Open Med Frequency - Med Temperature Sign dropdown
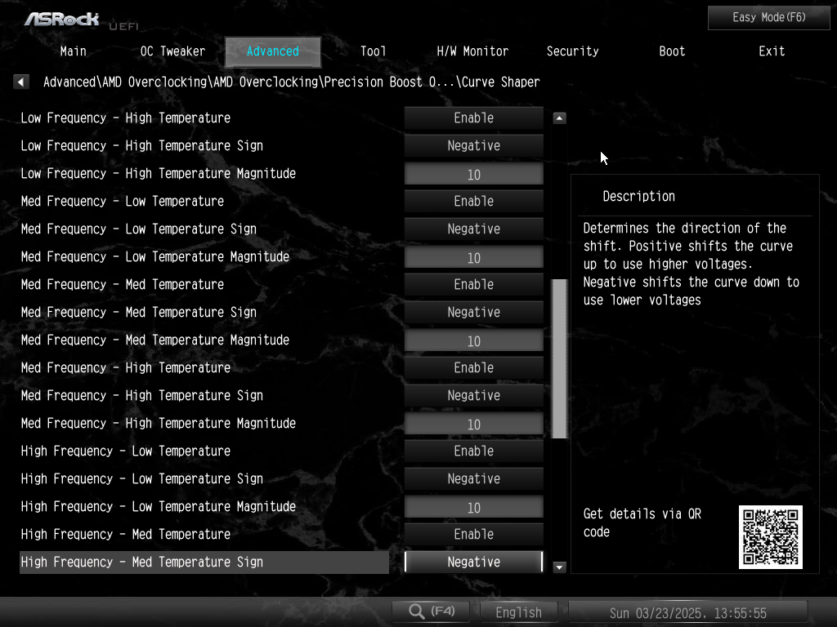The height and width of the screenshot is (627, 837). pyautogui.click(x=473, y=312)
